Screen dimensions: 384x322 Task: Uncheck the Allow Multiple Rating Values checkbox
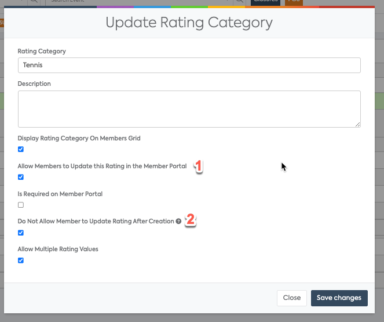21,261
